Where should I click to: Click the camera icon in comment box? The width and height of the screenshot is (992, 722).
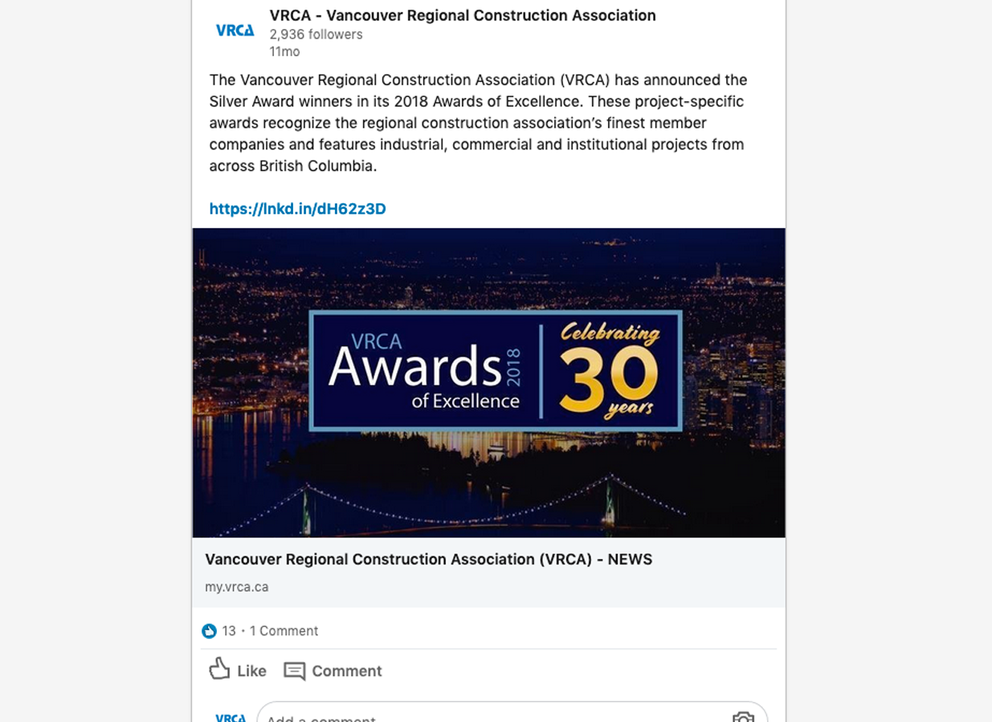(x=743, y=716)
